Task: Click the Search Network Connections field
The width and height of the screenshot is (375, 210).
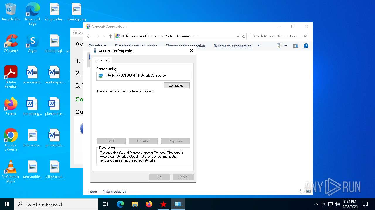Action: tap(279, 36)
